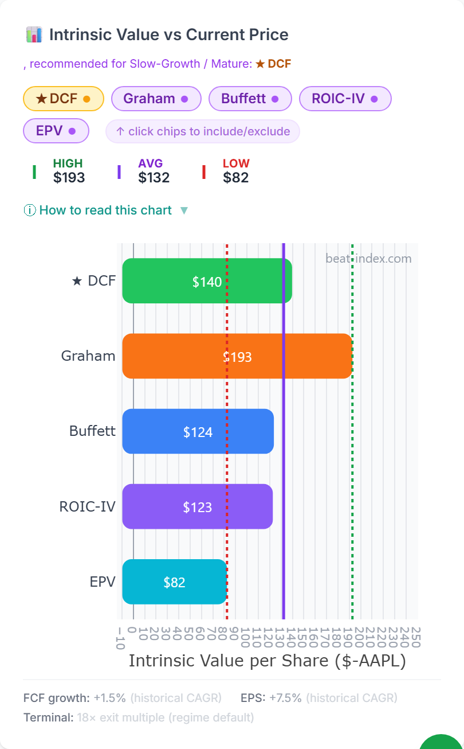Click the teal EPV $82 bar
The width and height of the screenshot is (464, 749).
click(175, 582)
